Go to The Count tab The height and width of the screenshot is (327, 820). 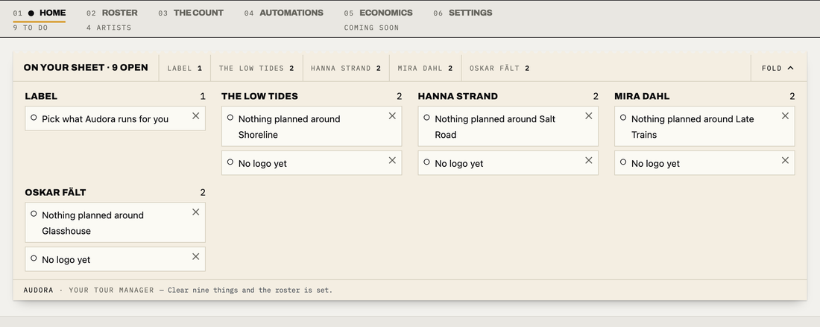191,13
